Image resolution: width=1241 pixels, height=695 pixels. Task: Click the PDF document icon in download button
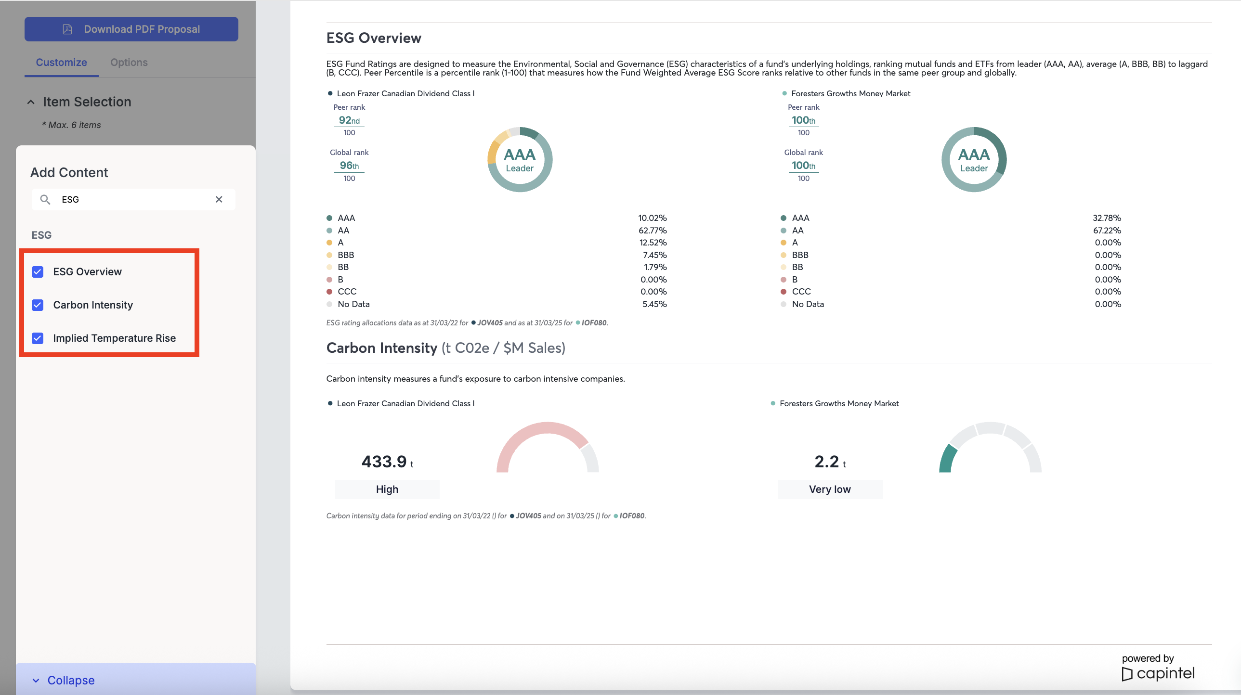coord(67,29)
